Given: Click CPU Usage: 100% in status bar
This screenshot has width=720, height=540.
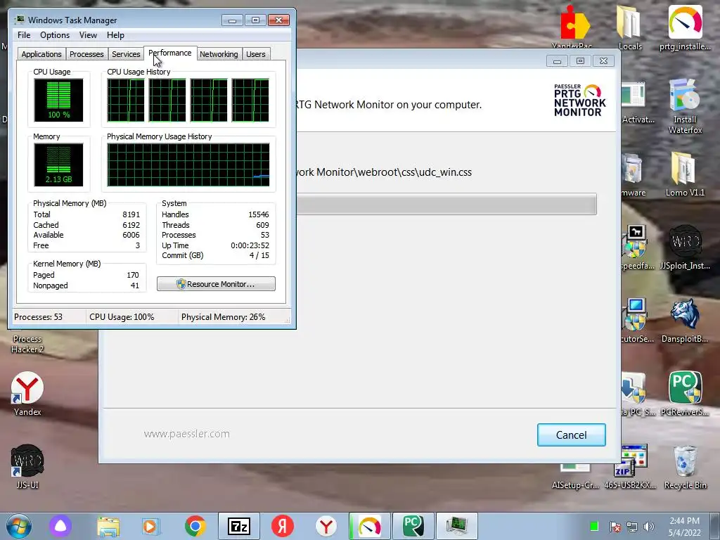Looking at the screenshot, I should [122, 317].
